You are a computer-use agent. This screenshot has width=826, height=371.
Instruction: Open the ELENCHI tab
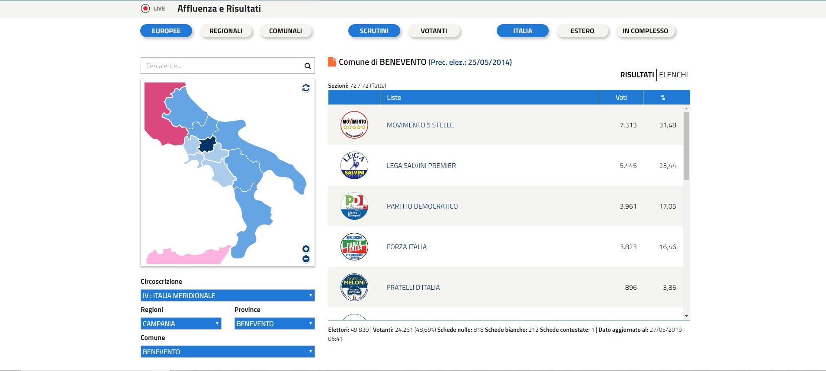(673, 75)
